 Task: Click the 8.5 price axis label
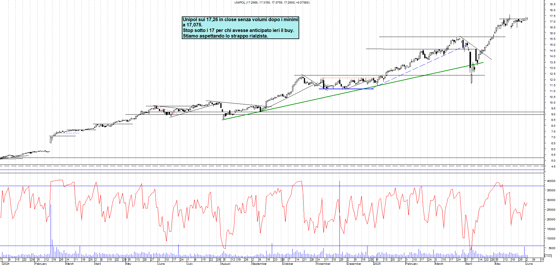tap(553, 120)
